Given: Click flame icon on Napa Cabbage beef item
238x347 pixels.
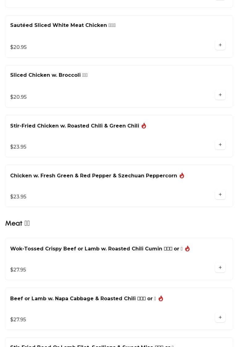Looking at the screenshot, I should pos(161,298).
